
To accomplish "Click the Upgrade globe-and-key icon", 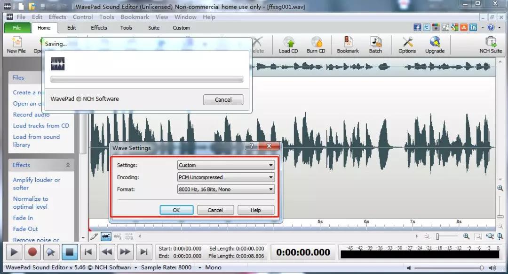I will coord(435,45).
